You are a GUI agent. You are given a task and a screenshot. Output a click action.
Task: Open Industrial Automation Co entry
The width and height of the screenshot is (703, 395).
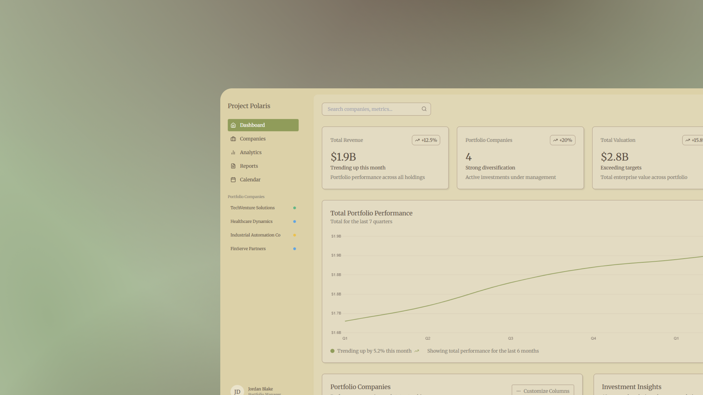(255, 235)
